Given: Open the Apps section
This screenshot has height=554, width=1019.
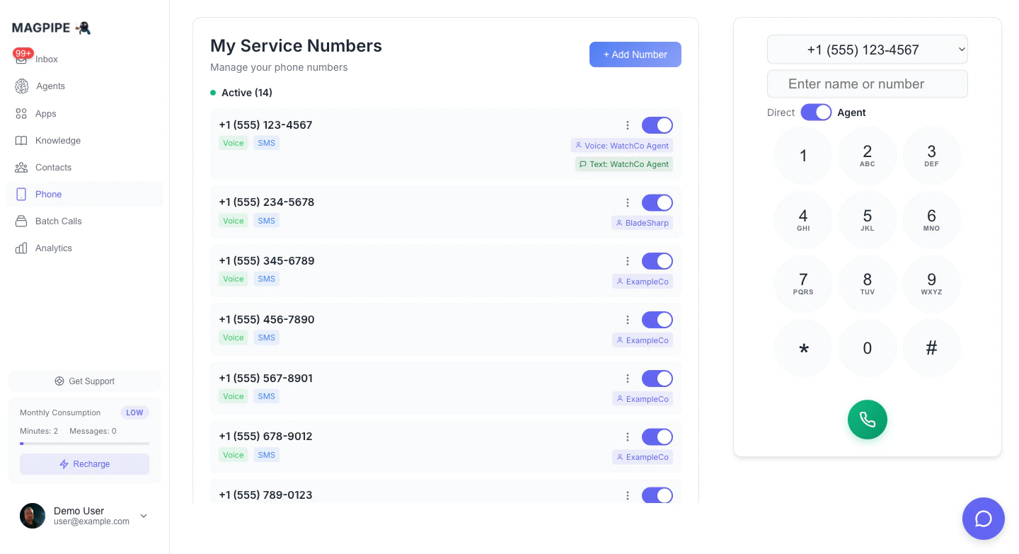Looking at the screenshot, I should 45,113.
